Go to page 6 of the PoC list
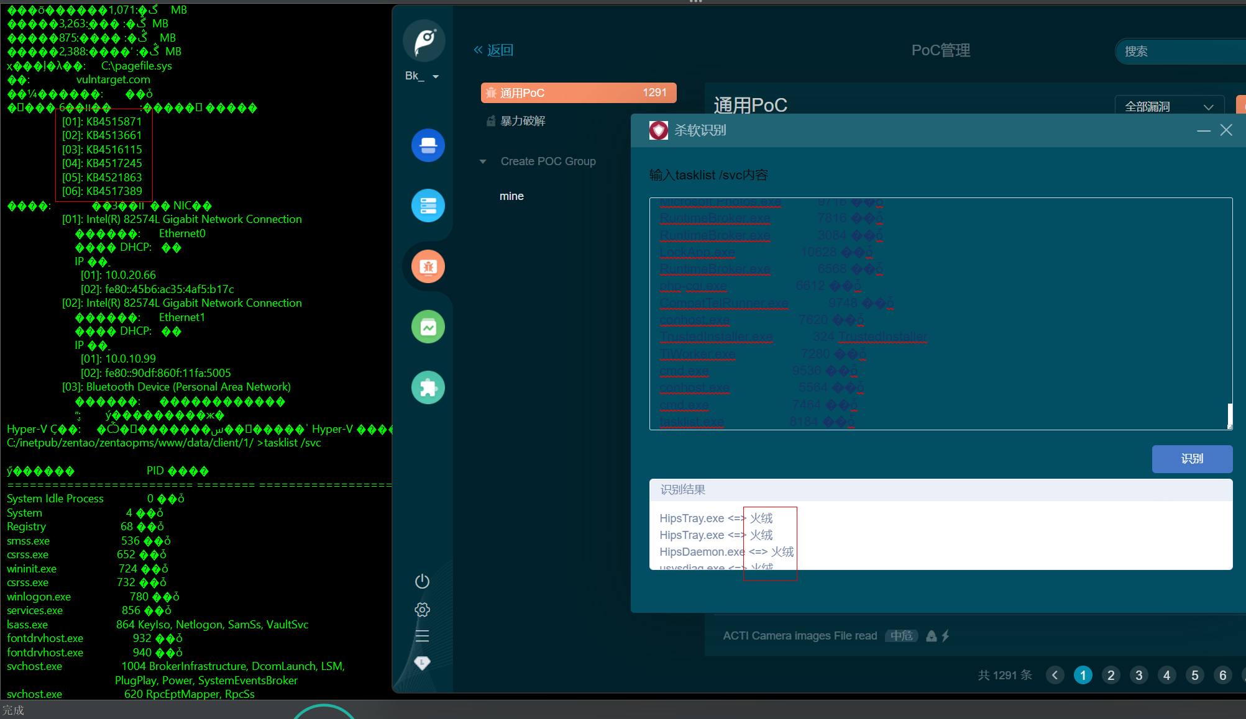 coord(1223,675)
